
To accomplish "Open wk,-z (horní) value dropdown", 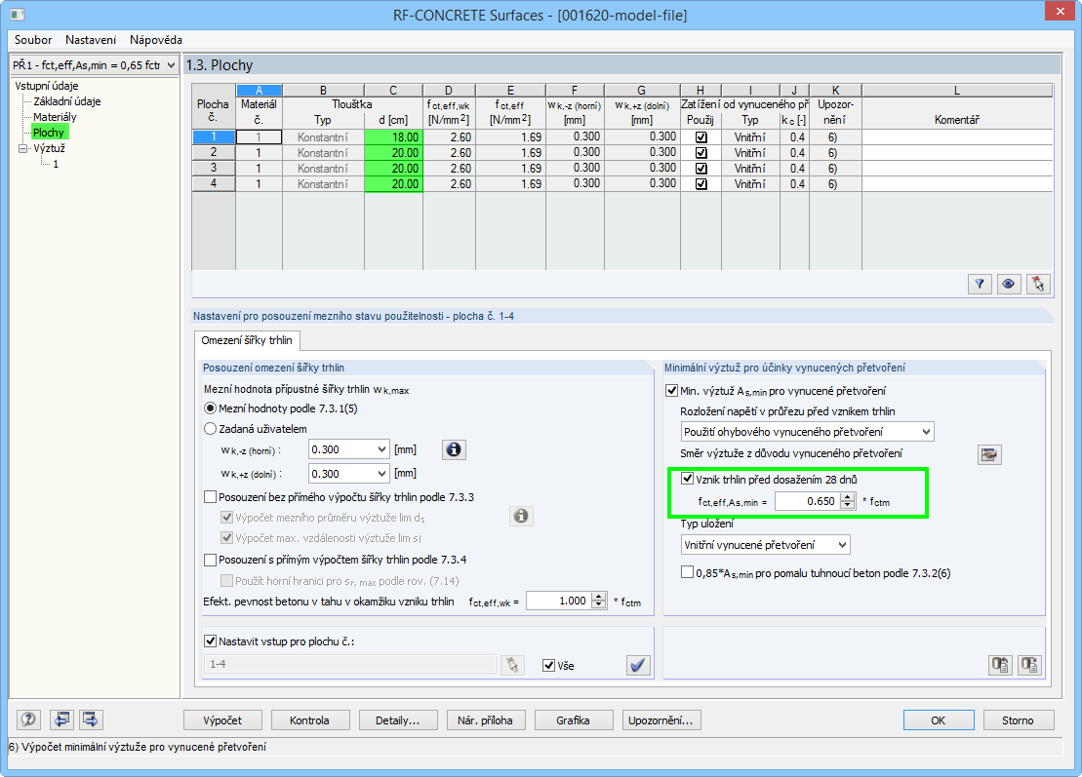I will [381, 449].
